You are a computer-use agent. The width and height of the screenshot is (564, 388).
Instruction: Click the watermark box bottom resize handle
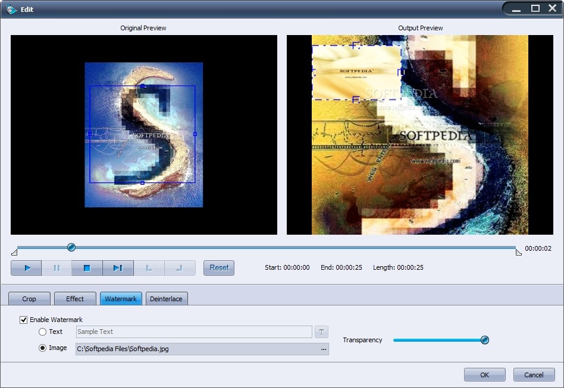356,99
